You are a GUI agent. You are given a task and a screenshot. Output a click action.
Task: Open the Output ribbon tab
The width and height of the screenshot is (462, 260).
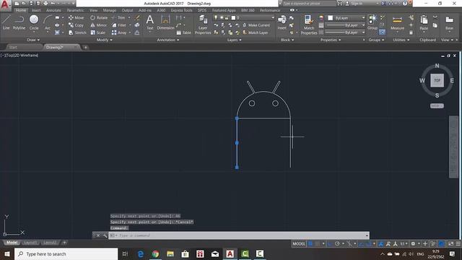pyautogui.click(x=127, y=10)
